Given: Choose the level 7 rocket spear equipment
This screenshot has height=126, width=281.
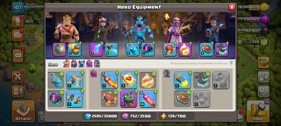Looking at the screenshot, I should point(182,80).
